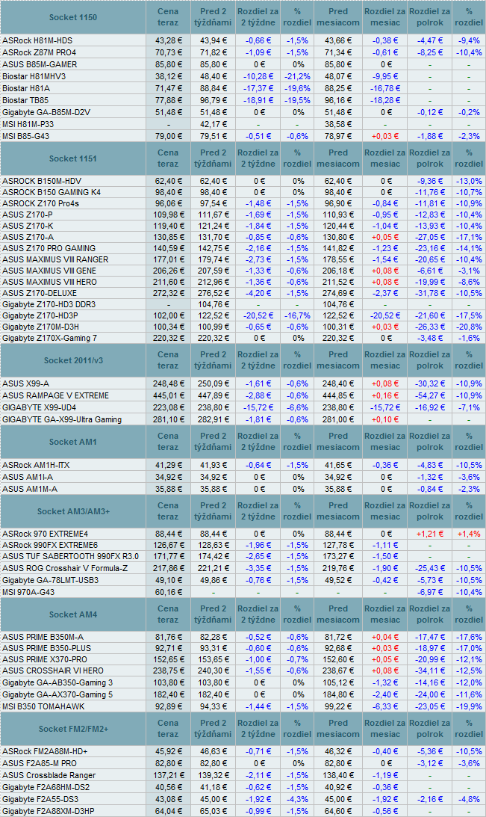This screenshot has width=486, height=817.
Task: Click the Socket FM2/FM2+ section header
Action: tap(73, 729)
